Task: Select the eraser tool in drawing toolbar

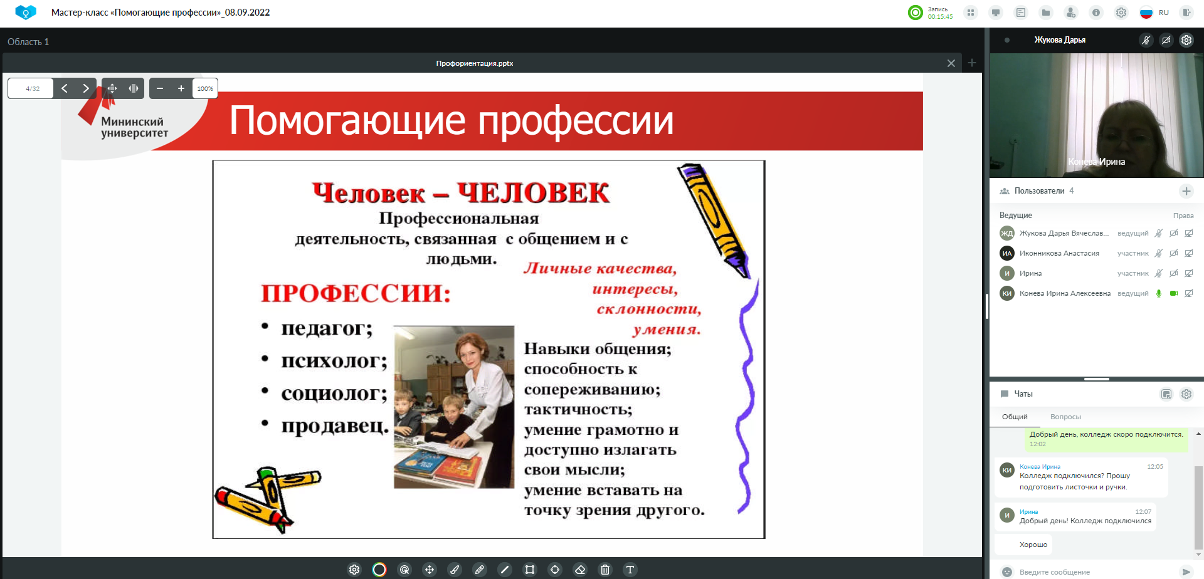Action: [580, 570]
